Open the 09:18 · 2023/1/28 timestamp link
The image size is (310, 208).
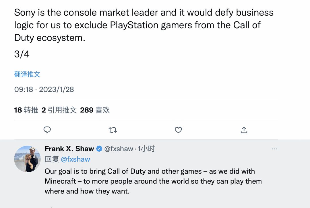coord(44,89)
